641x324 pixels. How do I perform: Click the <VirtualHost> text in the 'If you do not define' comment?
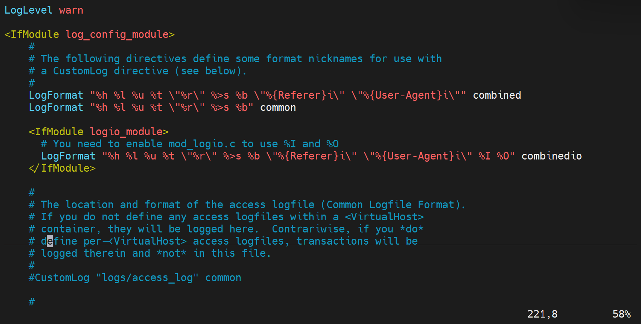coord(384,217)
